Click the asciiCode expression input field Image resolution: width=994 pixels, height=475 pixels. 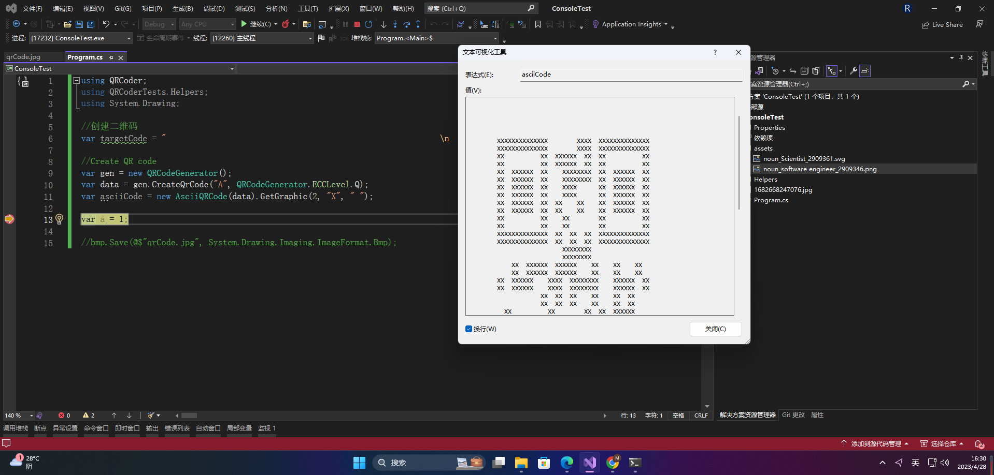[x=631, y=75]
